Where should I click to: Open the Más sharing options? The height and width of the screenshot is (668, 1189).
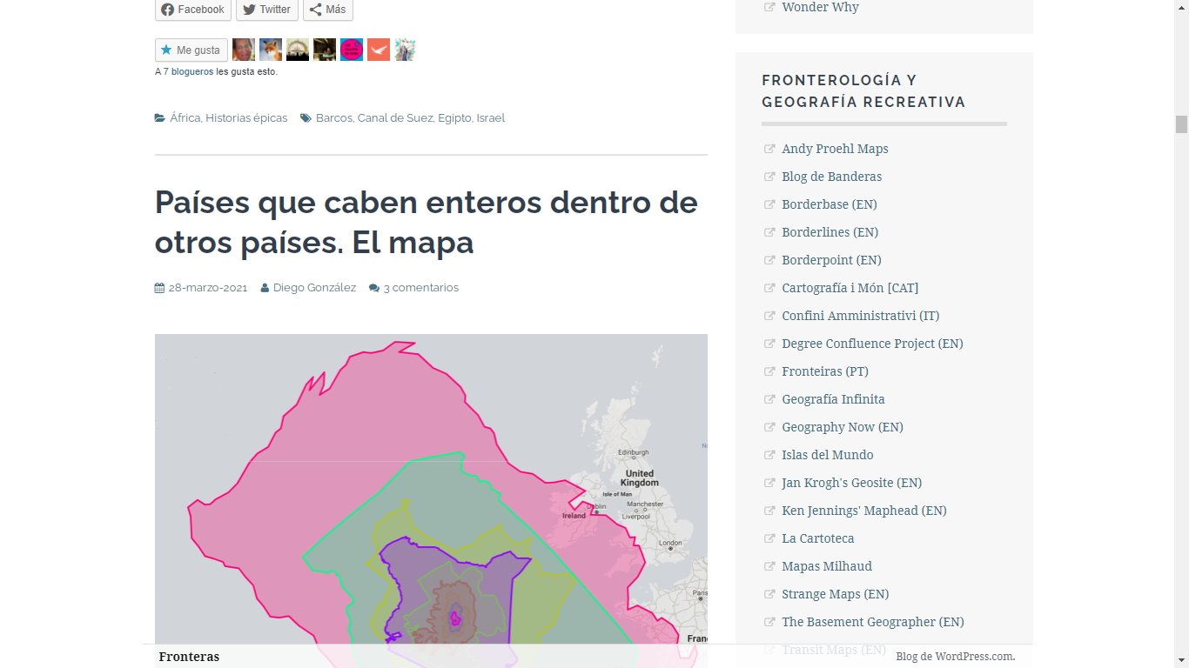328,10
